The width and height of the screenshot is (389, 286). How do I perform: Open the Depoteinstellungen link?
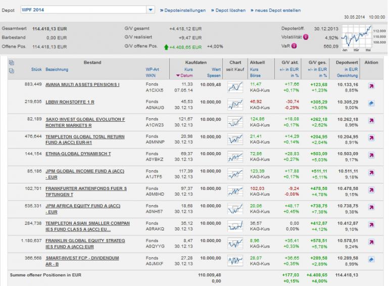pyautogui.click(x=182, y=10)
